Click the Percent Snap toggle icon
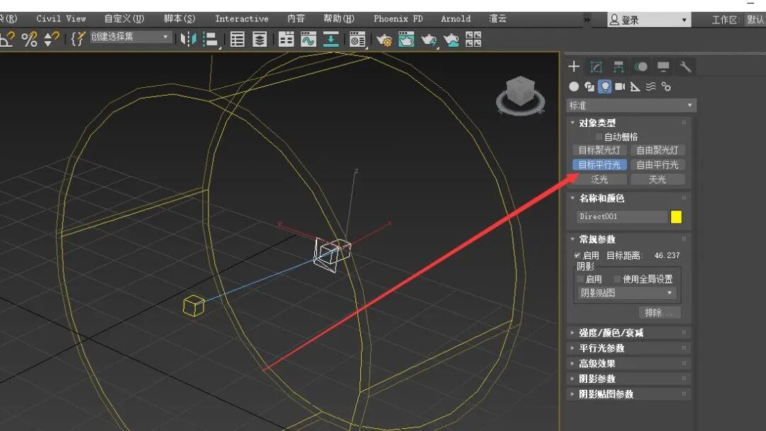The image size is (766, 431). tap(29, 39)
